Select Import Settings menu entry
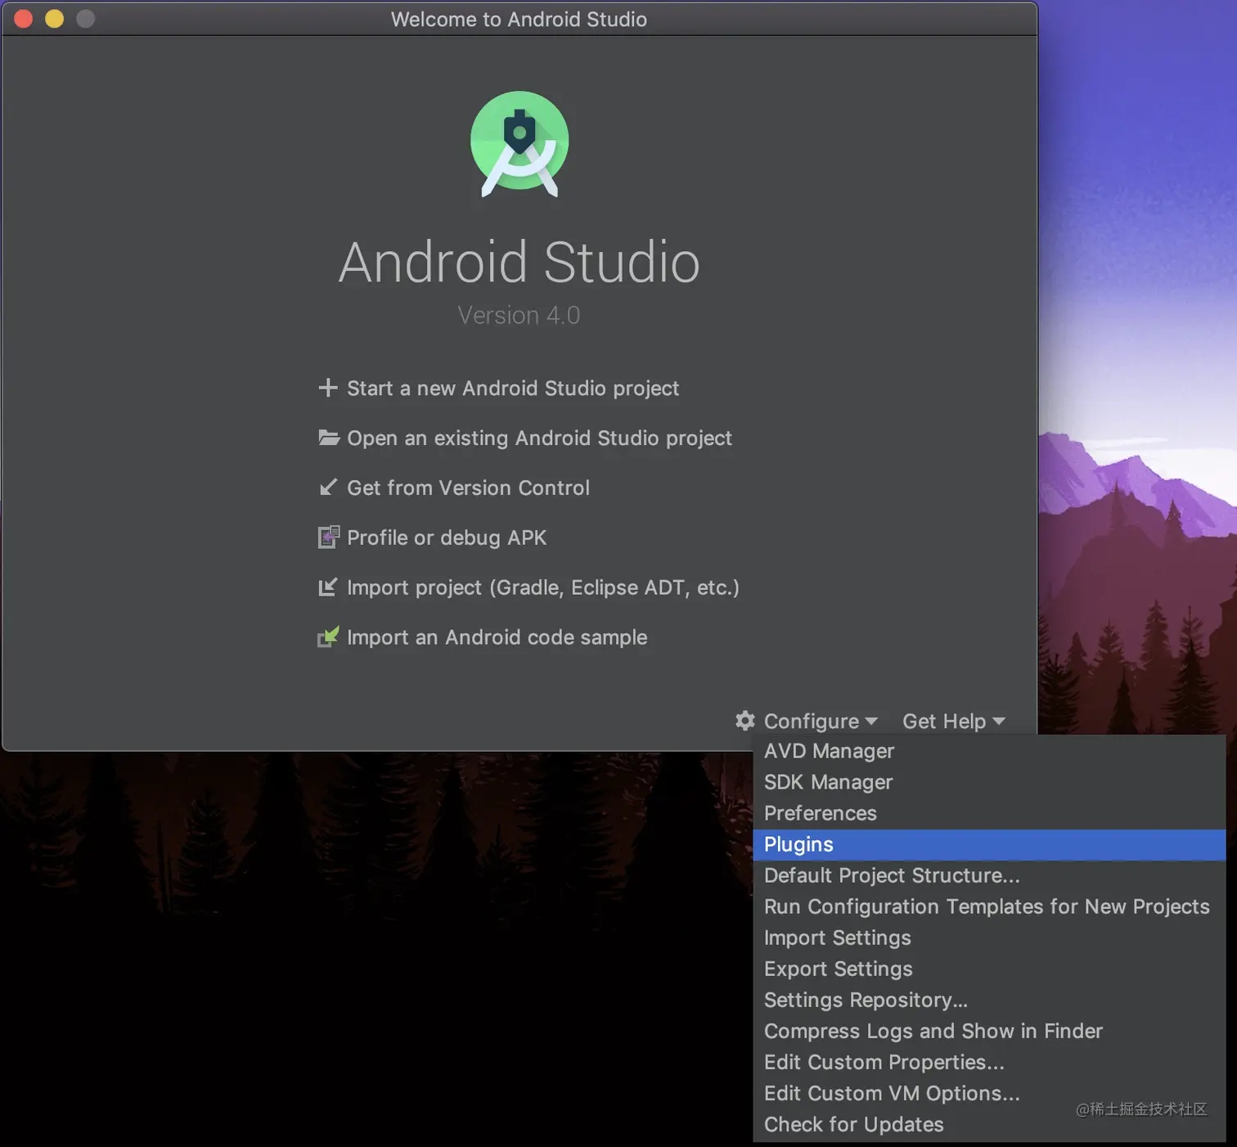 pos(989,938)
